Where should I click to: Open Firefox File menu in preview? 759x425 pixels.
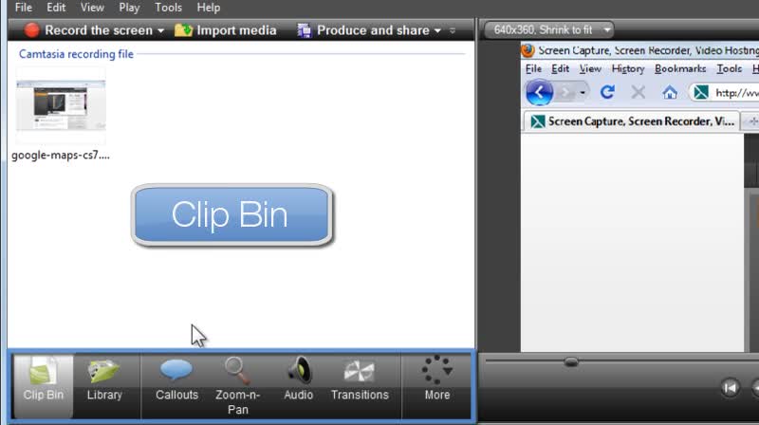[x=533, y=68]
